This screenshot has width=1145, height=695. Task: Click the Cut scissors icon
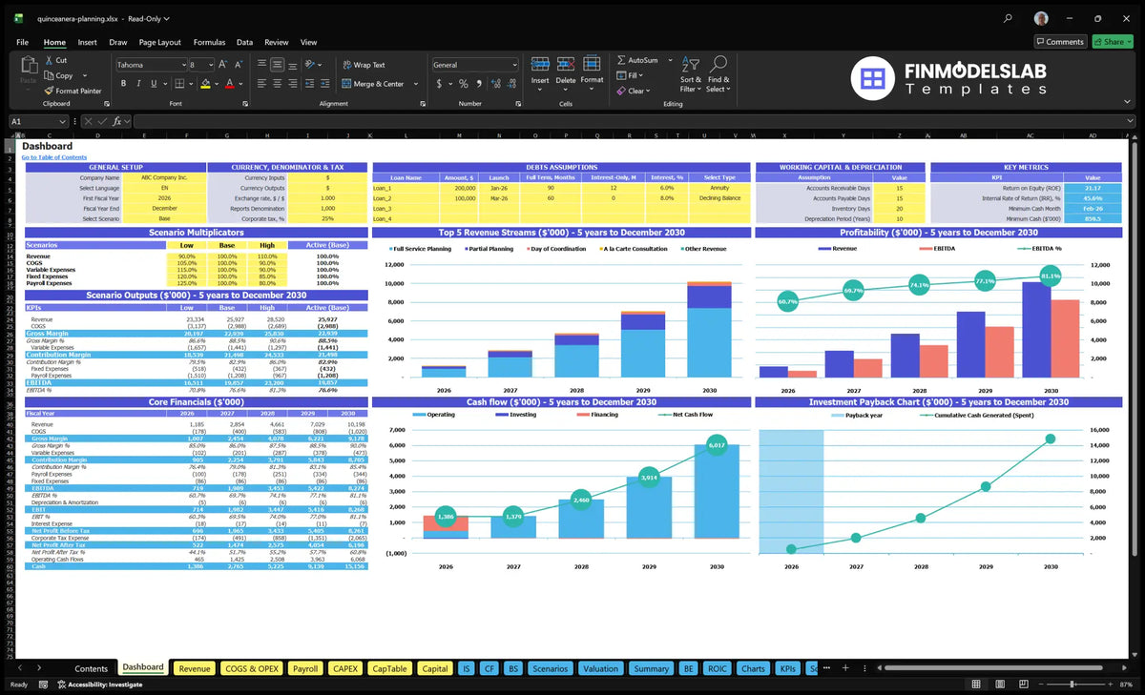(50, 60)
